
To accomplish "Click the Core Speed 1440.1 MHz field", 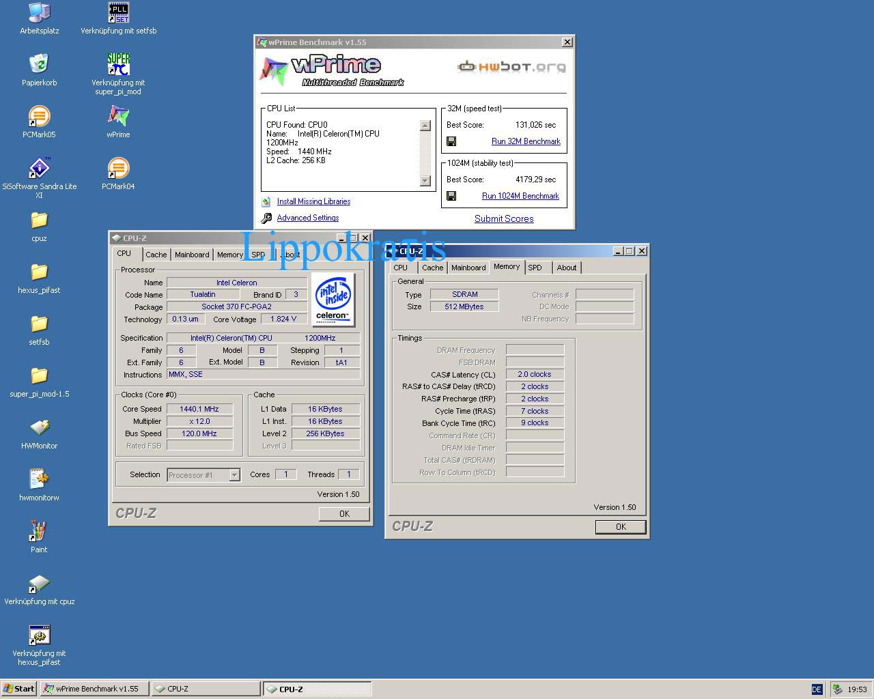I will point(199,409).
